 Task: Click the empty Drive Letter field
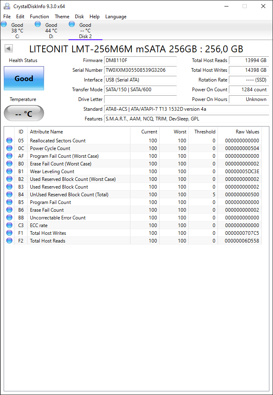(x=141, y=99)
